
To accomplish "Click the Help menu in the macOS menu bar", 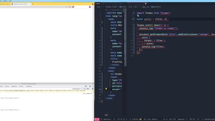I will (x=10, y=1).
